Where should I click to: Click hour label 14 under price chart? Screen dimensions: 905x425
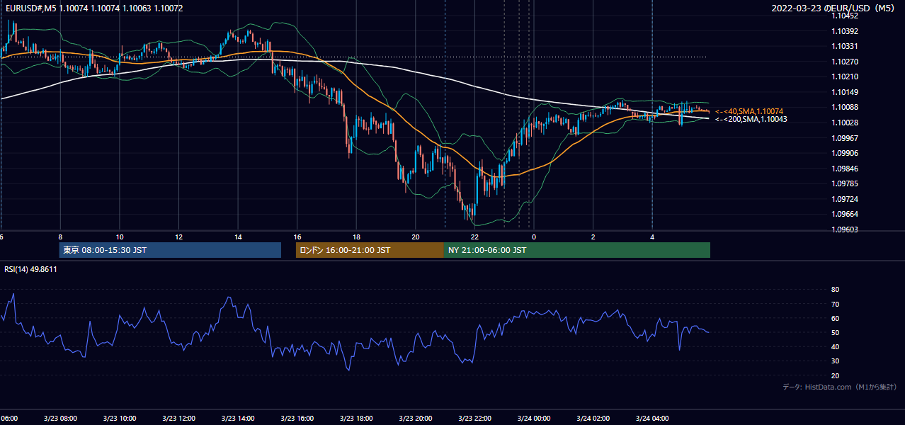point(238,237)
